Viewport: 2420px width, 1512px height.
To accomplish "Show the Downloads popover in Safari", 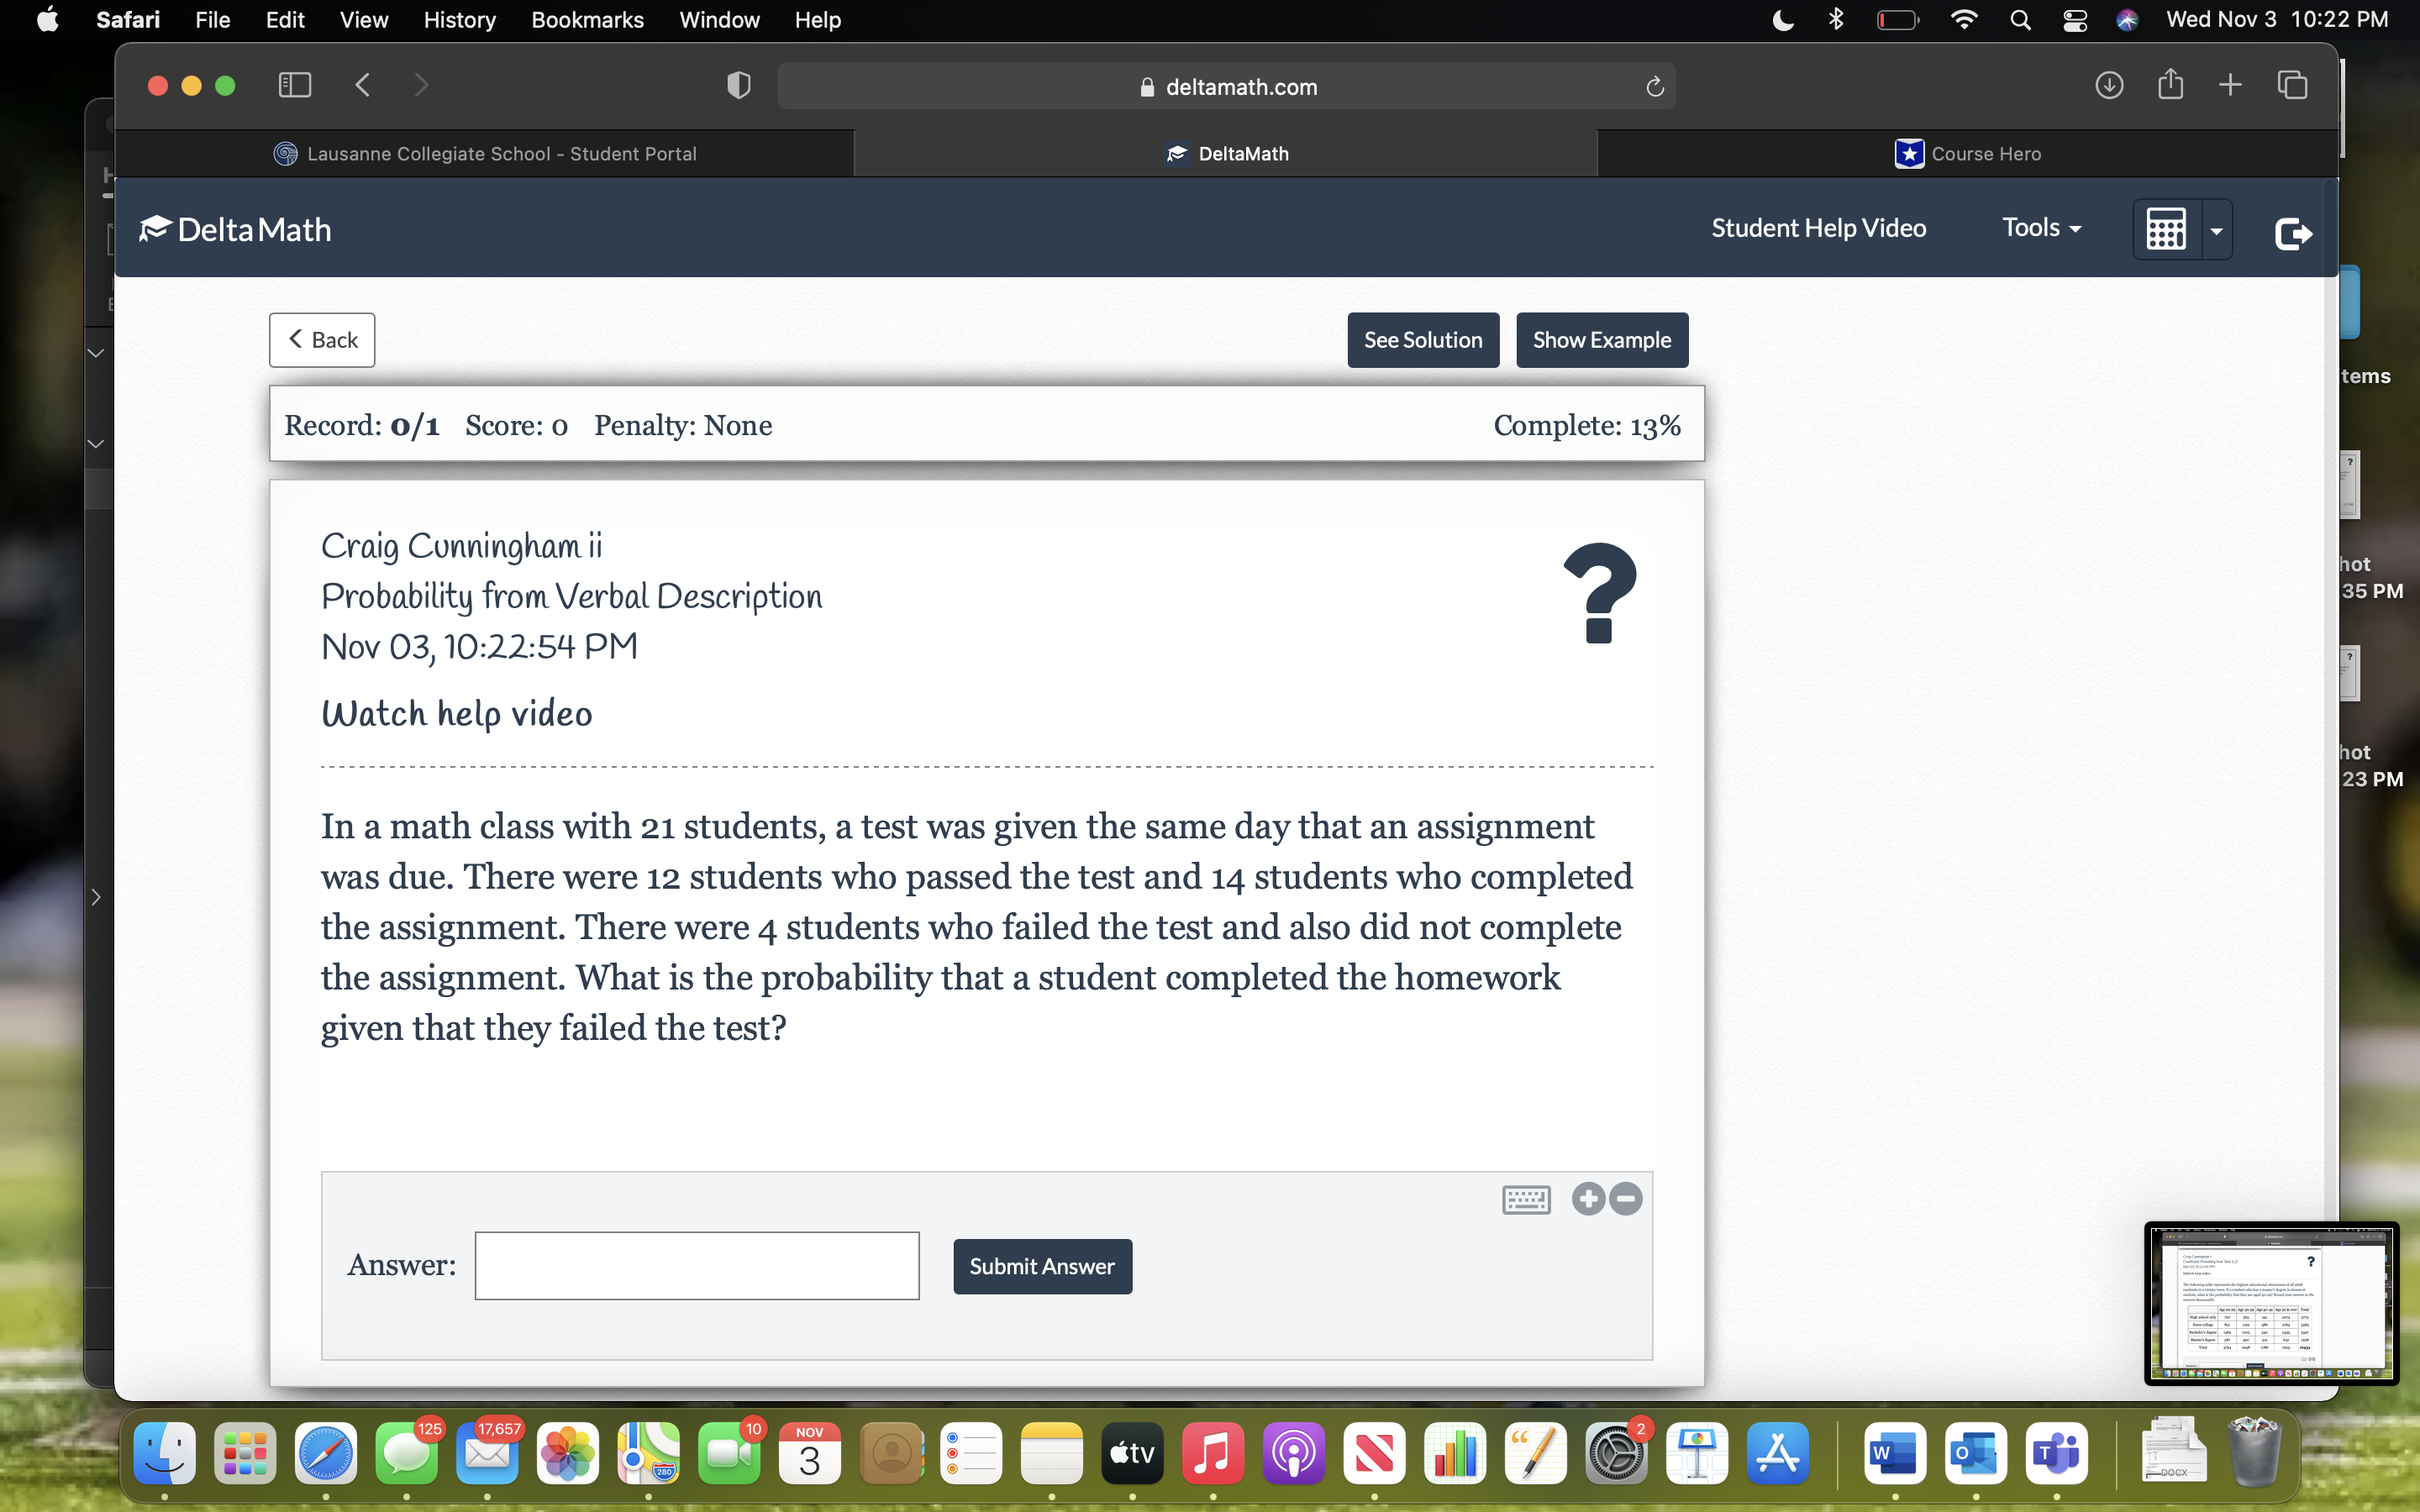I will pyautogui.click(x=2110, y=85).
